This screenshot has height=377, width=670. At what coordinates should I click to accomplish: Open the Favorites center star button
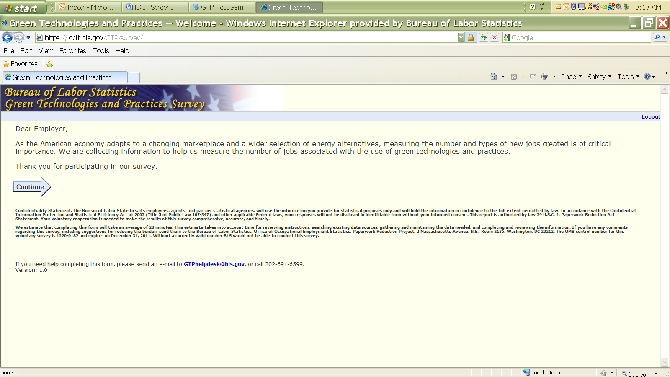20,64
